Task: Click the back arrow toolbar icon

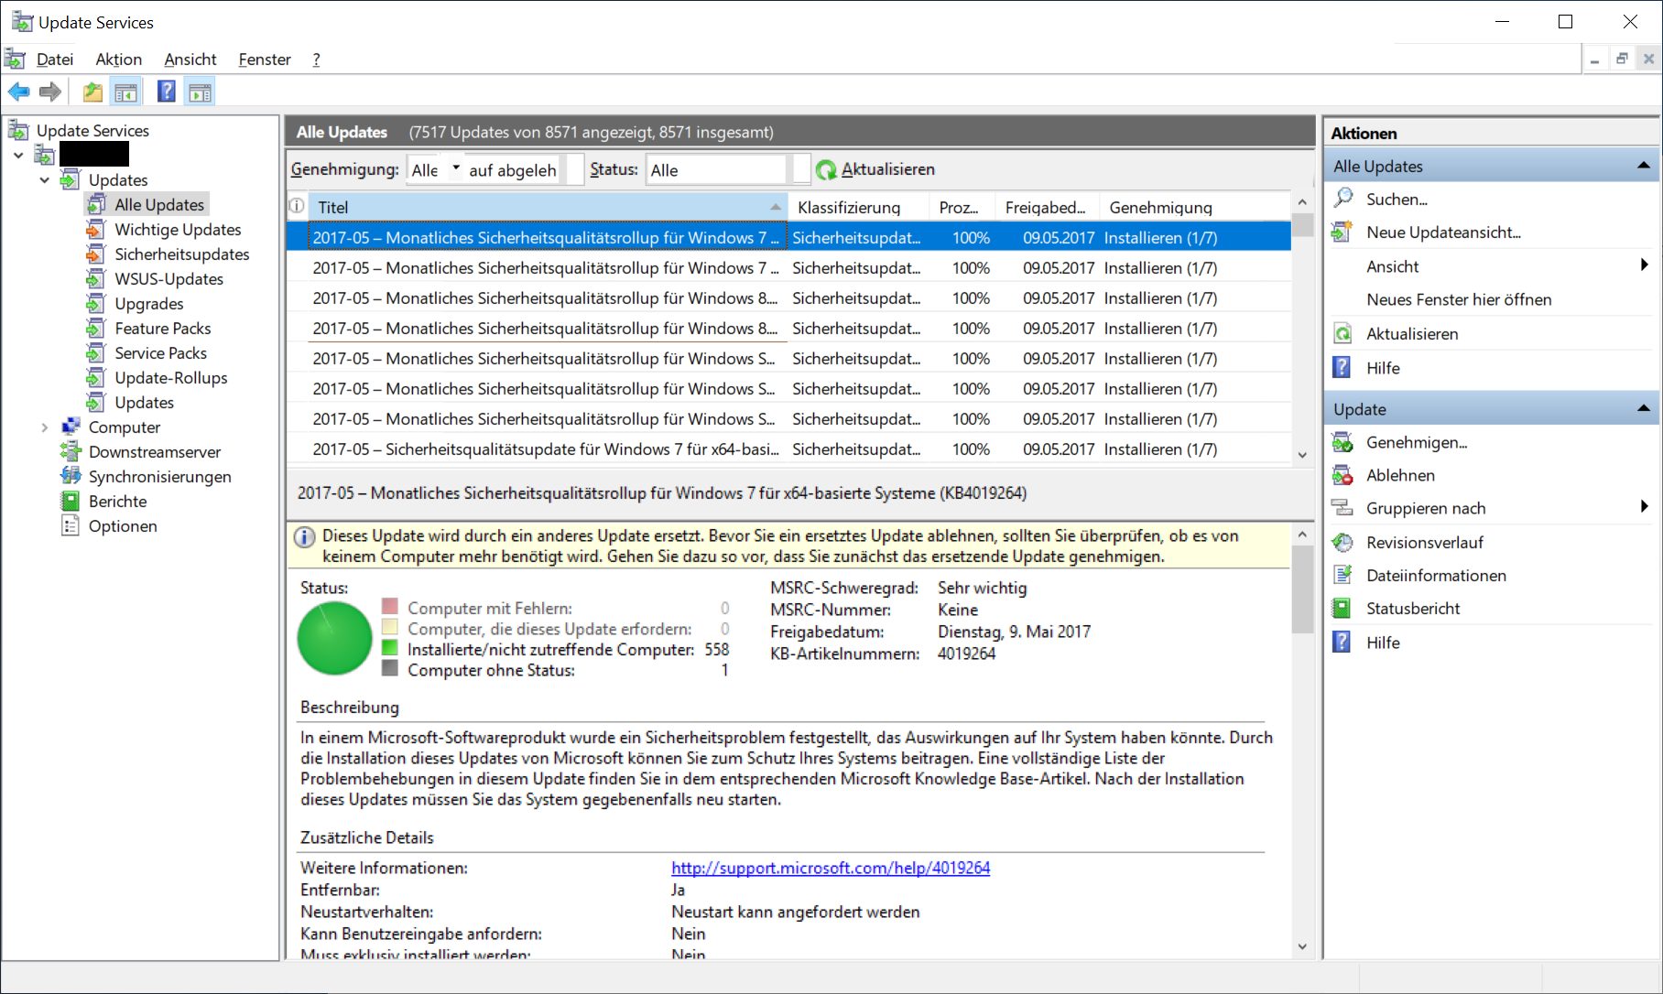Action: tap(19, 92)
